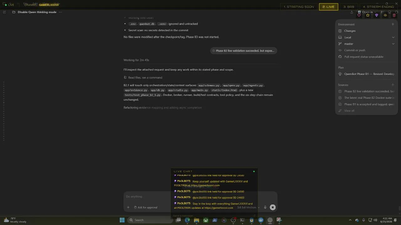Click the static/index.html file reference
The height and width of the screenshot is (225, 401).
pyautogui.click(x=224, y=90)
